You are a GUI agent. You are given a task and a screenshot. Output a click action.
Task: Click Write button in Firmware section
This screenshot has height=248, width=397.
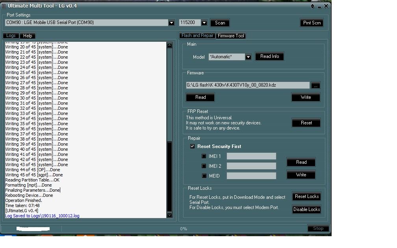306,97
